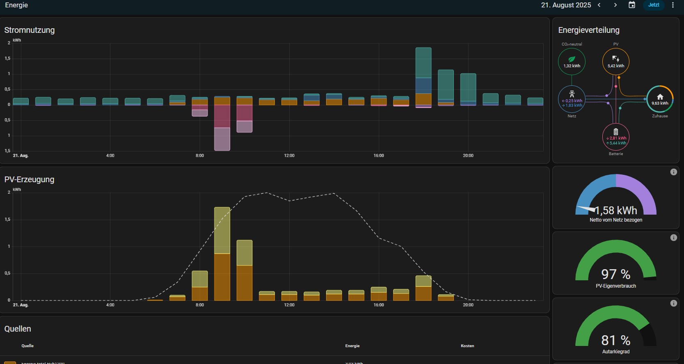Click the Kosten column header in Quellen
The width and height of the screenshot is (684, 364).
pyautogui.click(x=467, y=346)
